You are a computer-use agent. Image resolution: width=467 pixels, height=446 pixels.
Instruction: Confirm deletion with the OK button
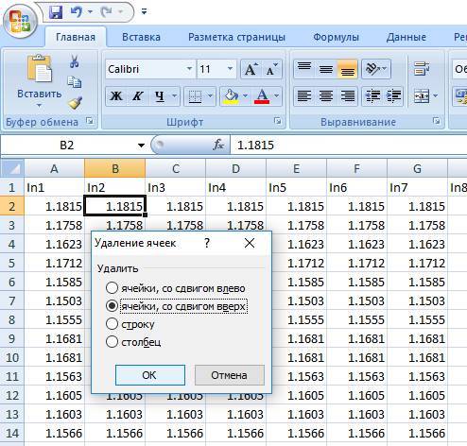click(x=150, y=375)
